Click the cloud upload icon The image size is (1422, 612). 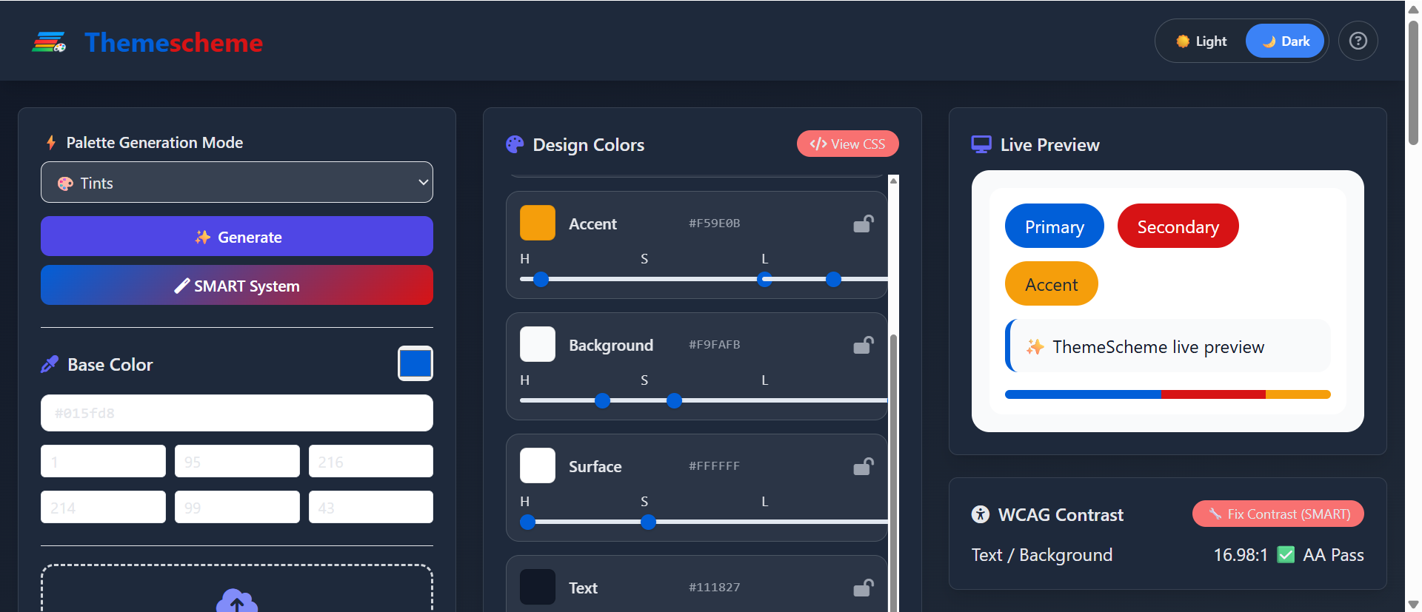[x=237, y=601]
